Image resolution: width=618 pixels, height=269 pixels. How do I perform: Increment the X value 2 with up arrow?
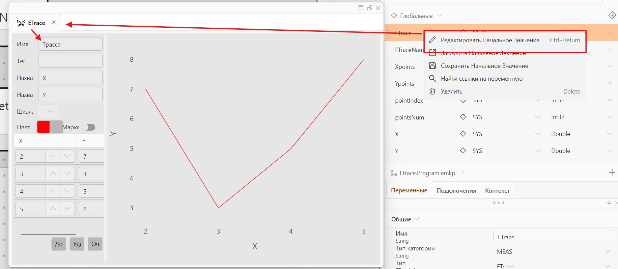pos(53,156)
